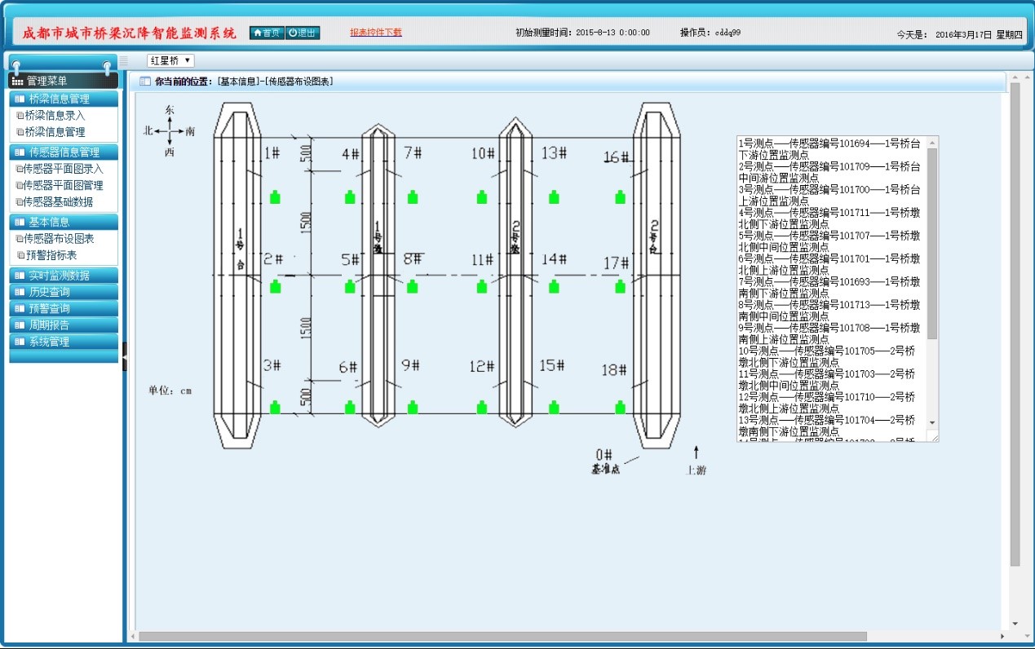This screenshot has width=1035, height=649.
Task: Click the 退出 logout button
Action: [x=303, y=33]
